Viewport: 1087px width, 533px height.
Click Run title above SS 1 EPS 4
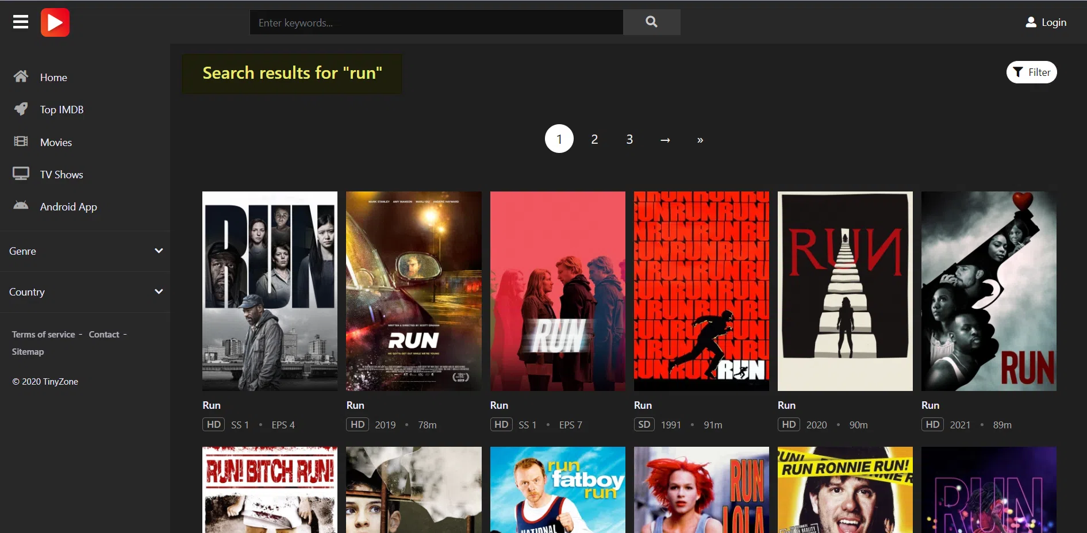(x=212, y=405)
